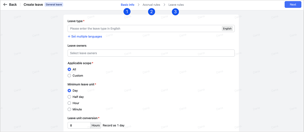Open the Basic info step

coord(128,5)
